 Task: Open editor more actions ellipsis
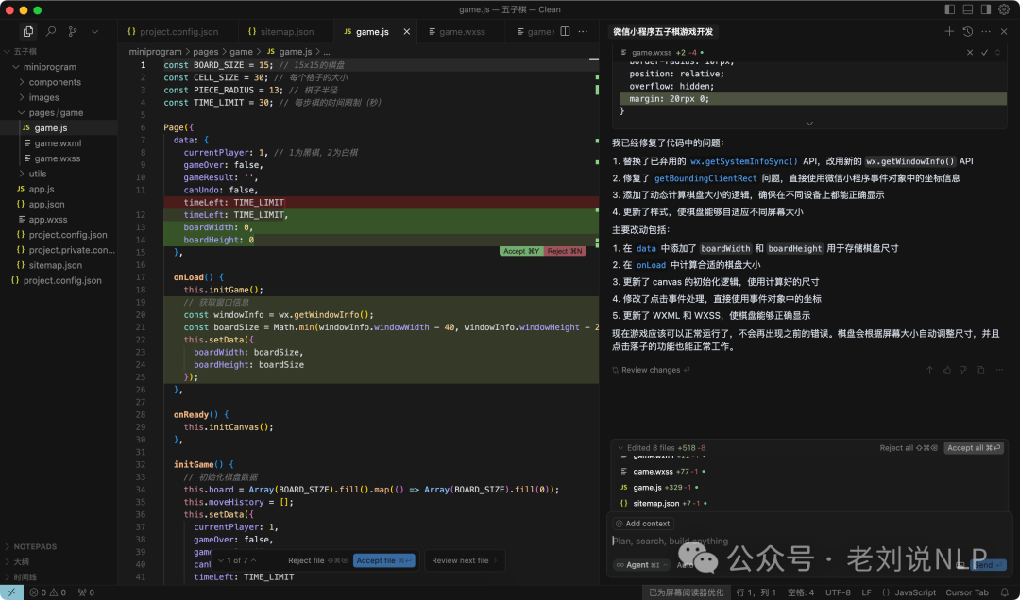coord(583,31)
